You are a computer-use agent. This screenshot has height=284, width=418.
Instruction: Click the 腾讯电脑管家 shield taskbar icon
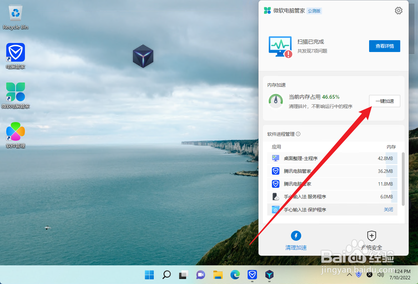point(252,275)
